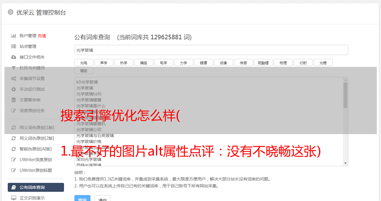
Task: Click the blue 查询 button
Action: coord(82,199)
